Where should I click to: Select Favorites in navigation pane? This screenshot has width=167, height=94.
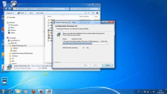[x=12, y=17]
